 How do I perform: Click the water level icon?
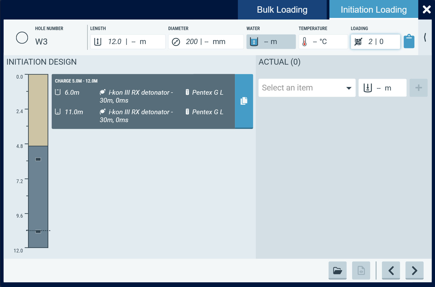tap(254, 42)
